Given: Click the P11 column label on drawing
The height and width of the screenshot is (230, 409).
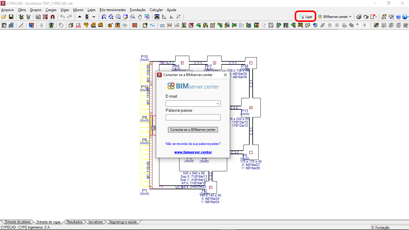Looking at the screenshot, I should (x=245, y=111).
